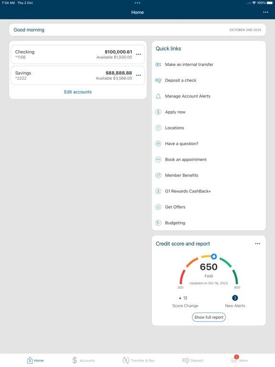Image resolution: width=275 pixels, height=367 pixels.
Task: Tap the New Alerts count badge showing 3
Action: pyautogui.click(x=235, y=298)
